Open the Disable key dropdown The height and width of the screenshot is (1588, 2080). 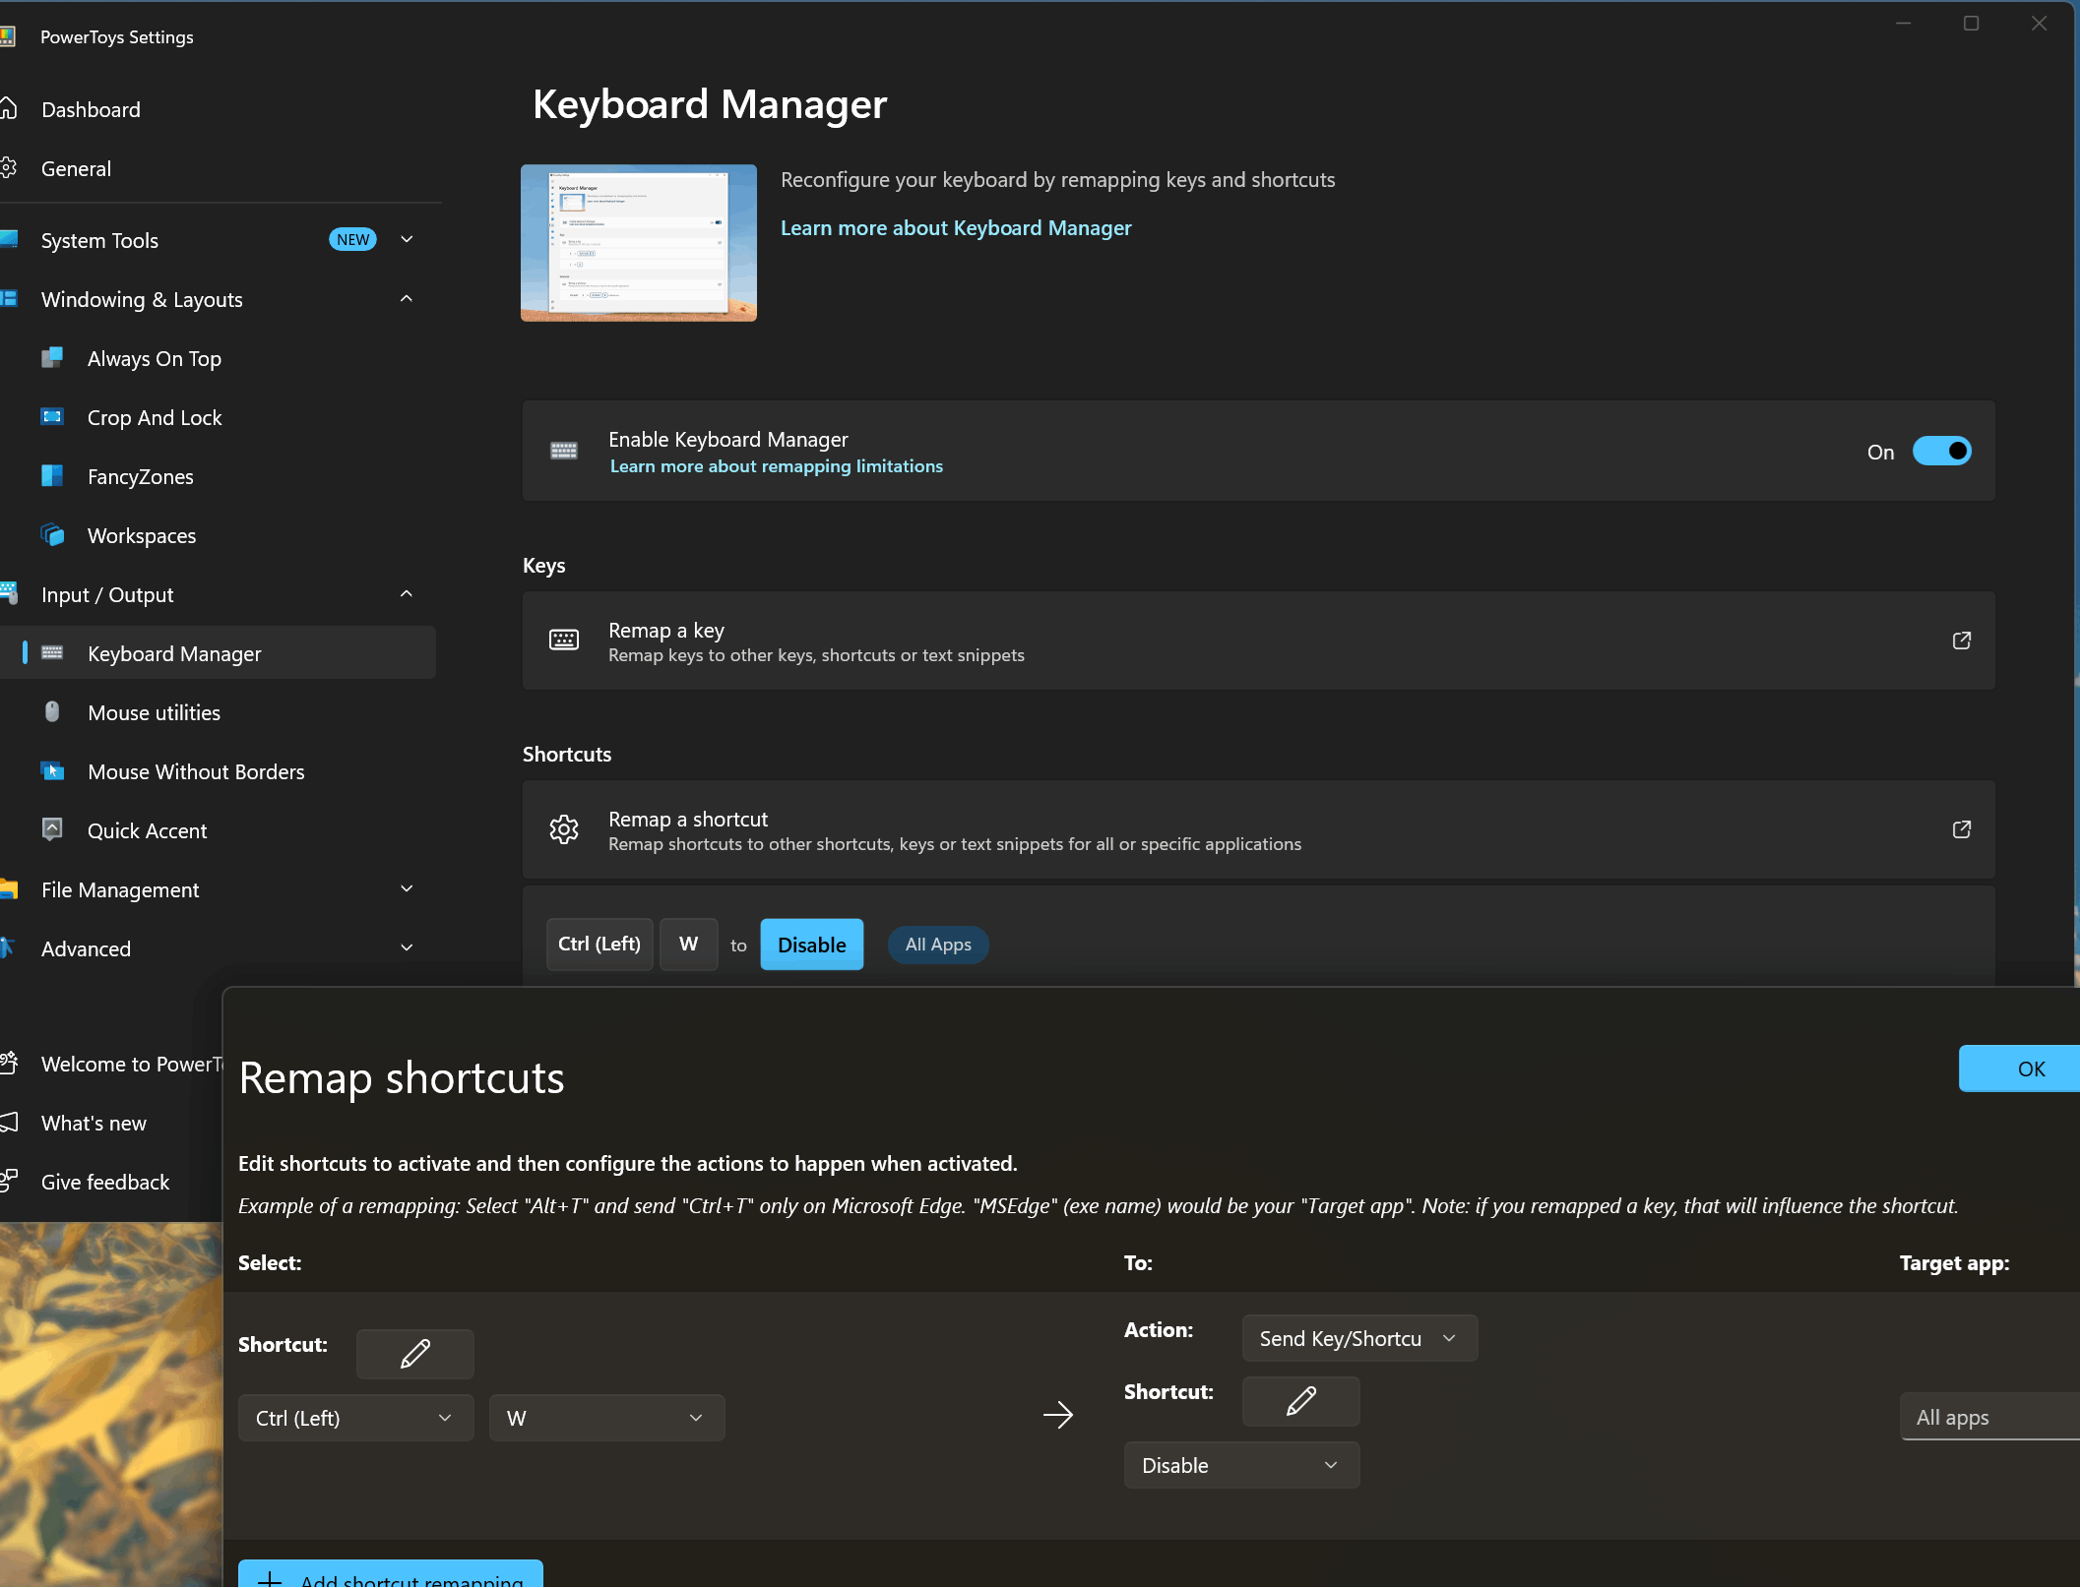1240,1465
